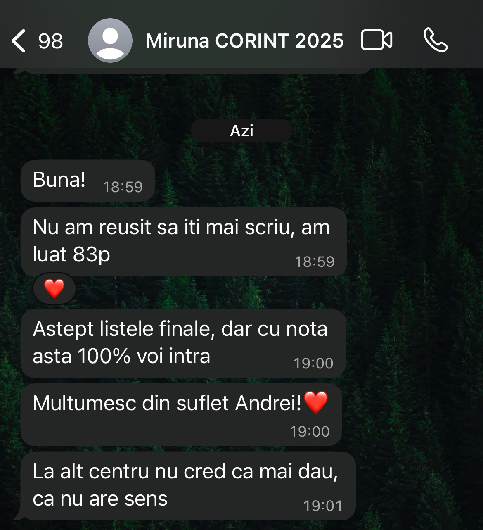Select the Buna! message bubble
Image resolution: width=483 pixels, height=530 pixels.
tap(88, 181)
